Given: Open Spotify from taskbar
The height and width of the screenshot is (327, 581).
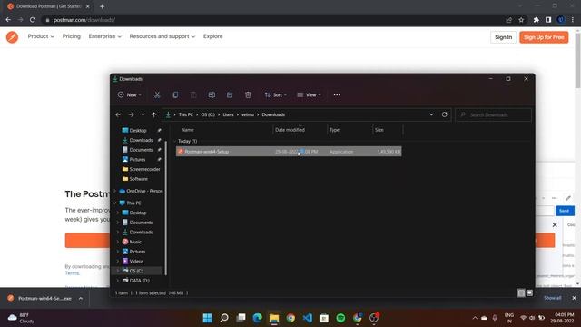Looking at the screenshot, I should [x=340, y=318].
